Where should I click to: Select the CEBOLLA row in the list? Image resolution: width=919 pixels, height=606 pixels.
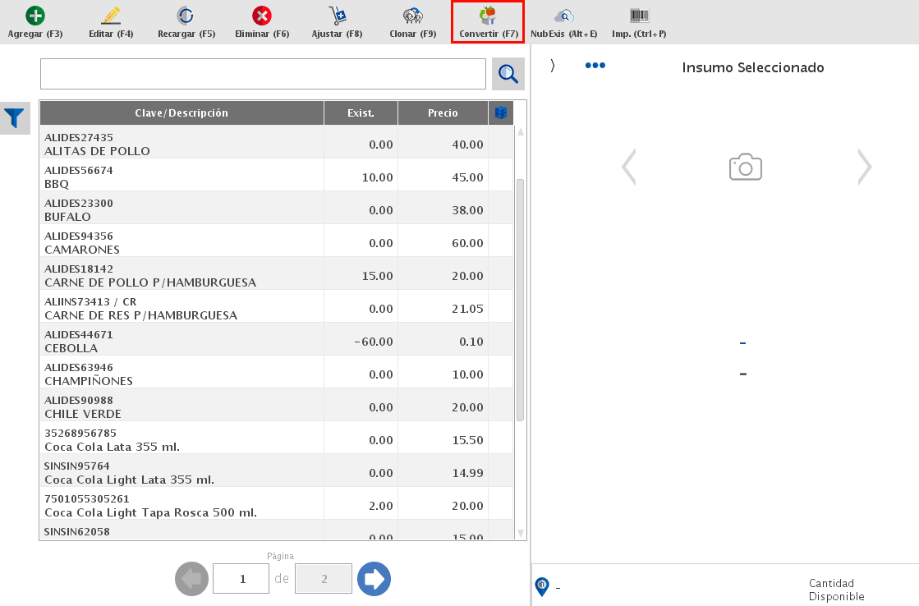(x=181, y=342)
